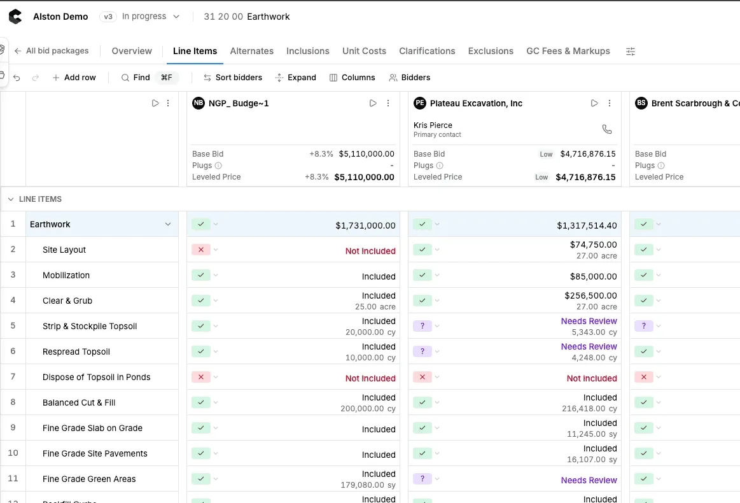Viewport: 740px width, 503px height.
Task: Open the GC Fees & Markups tab
Action: (x=568, y=51)
